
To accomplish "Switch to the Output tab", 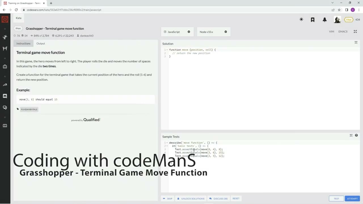I will tap(41, 43).
